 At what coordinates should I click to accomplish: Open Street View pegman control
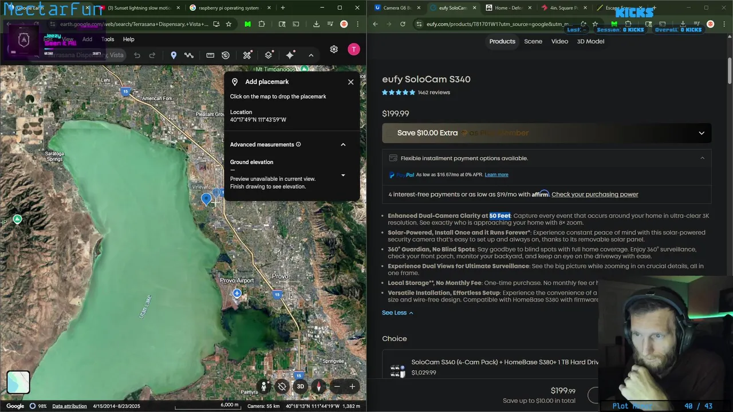(264, 386)
